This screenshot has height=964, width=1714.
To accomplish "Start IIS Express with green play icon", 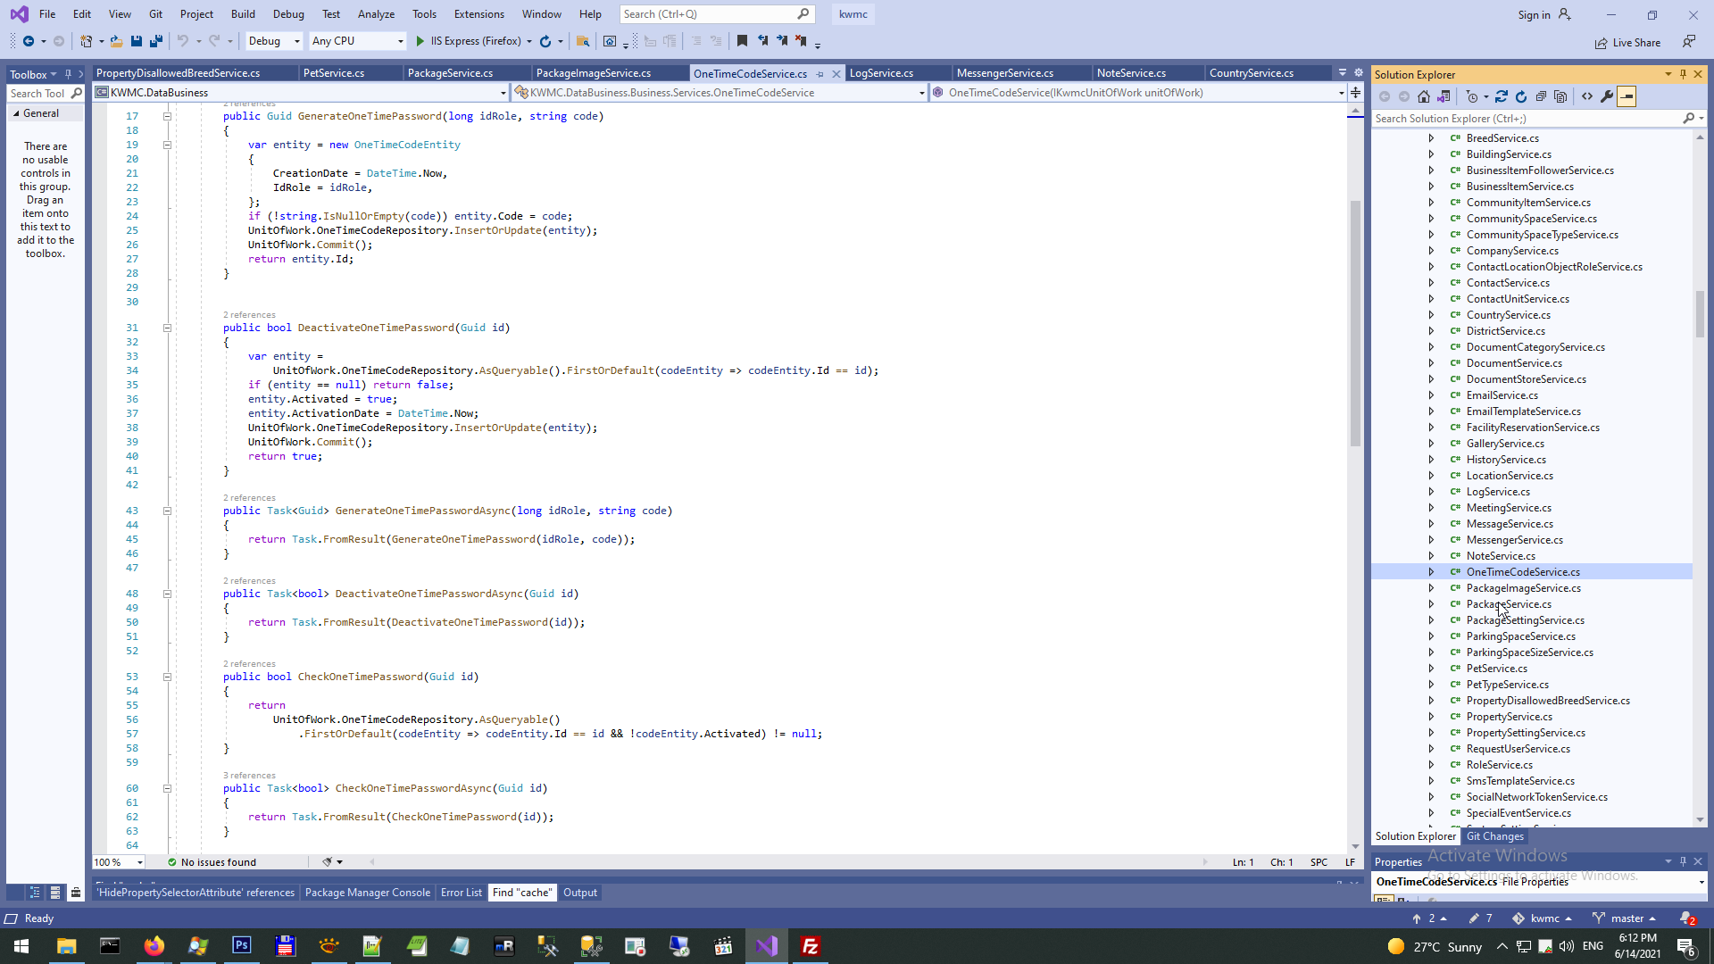I will coord(420,41).
